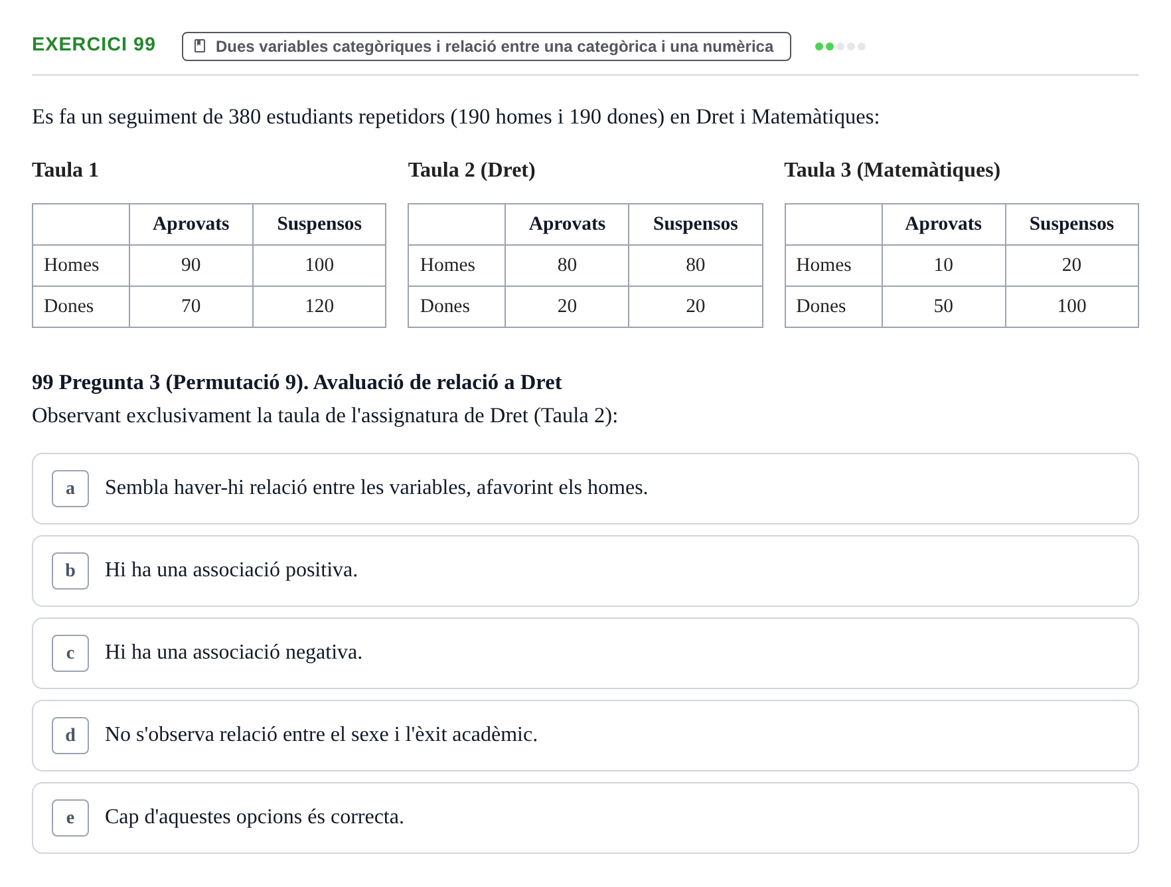
Task: Click the value 120 in Taula 1
Action: click(319, 306)
